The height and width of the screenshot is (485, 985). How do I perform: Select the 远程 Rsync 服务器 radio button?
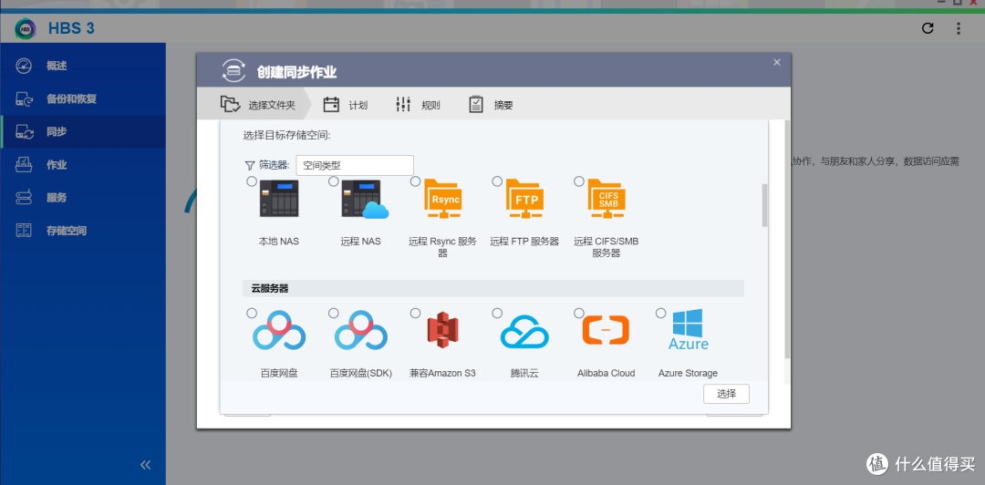tap(415, 181)
